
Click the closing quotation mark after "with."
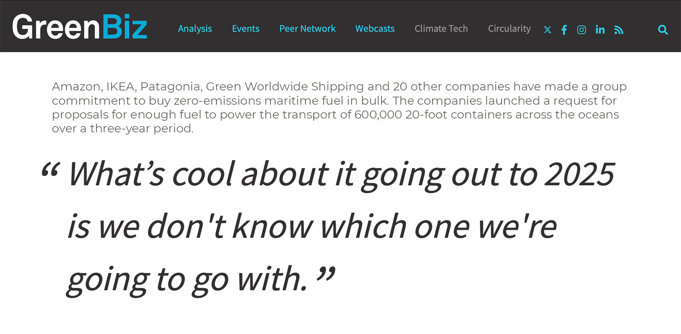coord(326,274)
